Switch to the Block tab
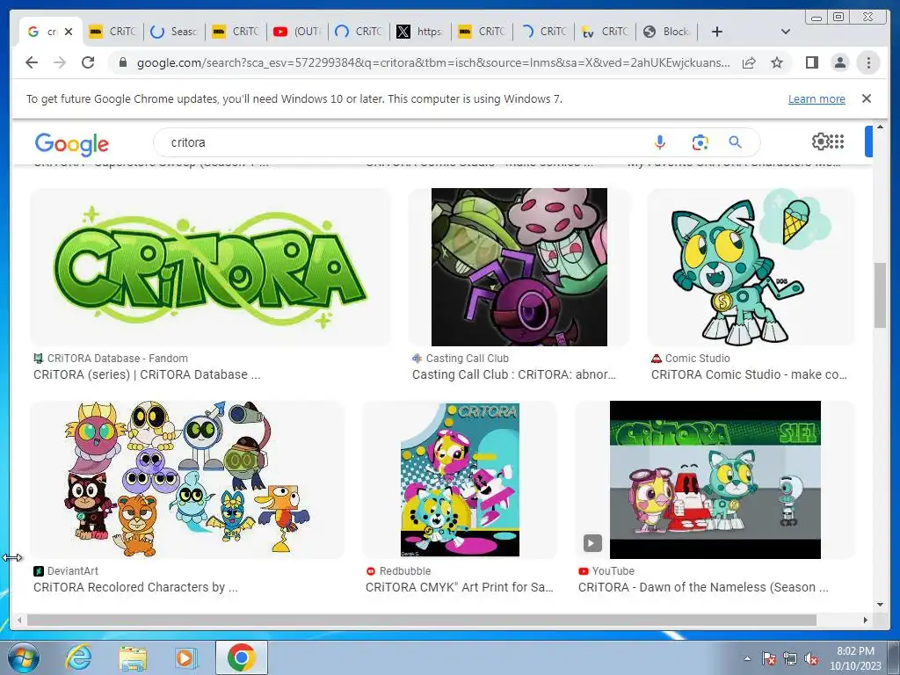 pos(667,32)
